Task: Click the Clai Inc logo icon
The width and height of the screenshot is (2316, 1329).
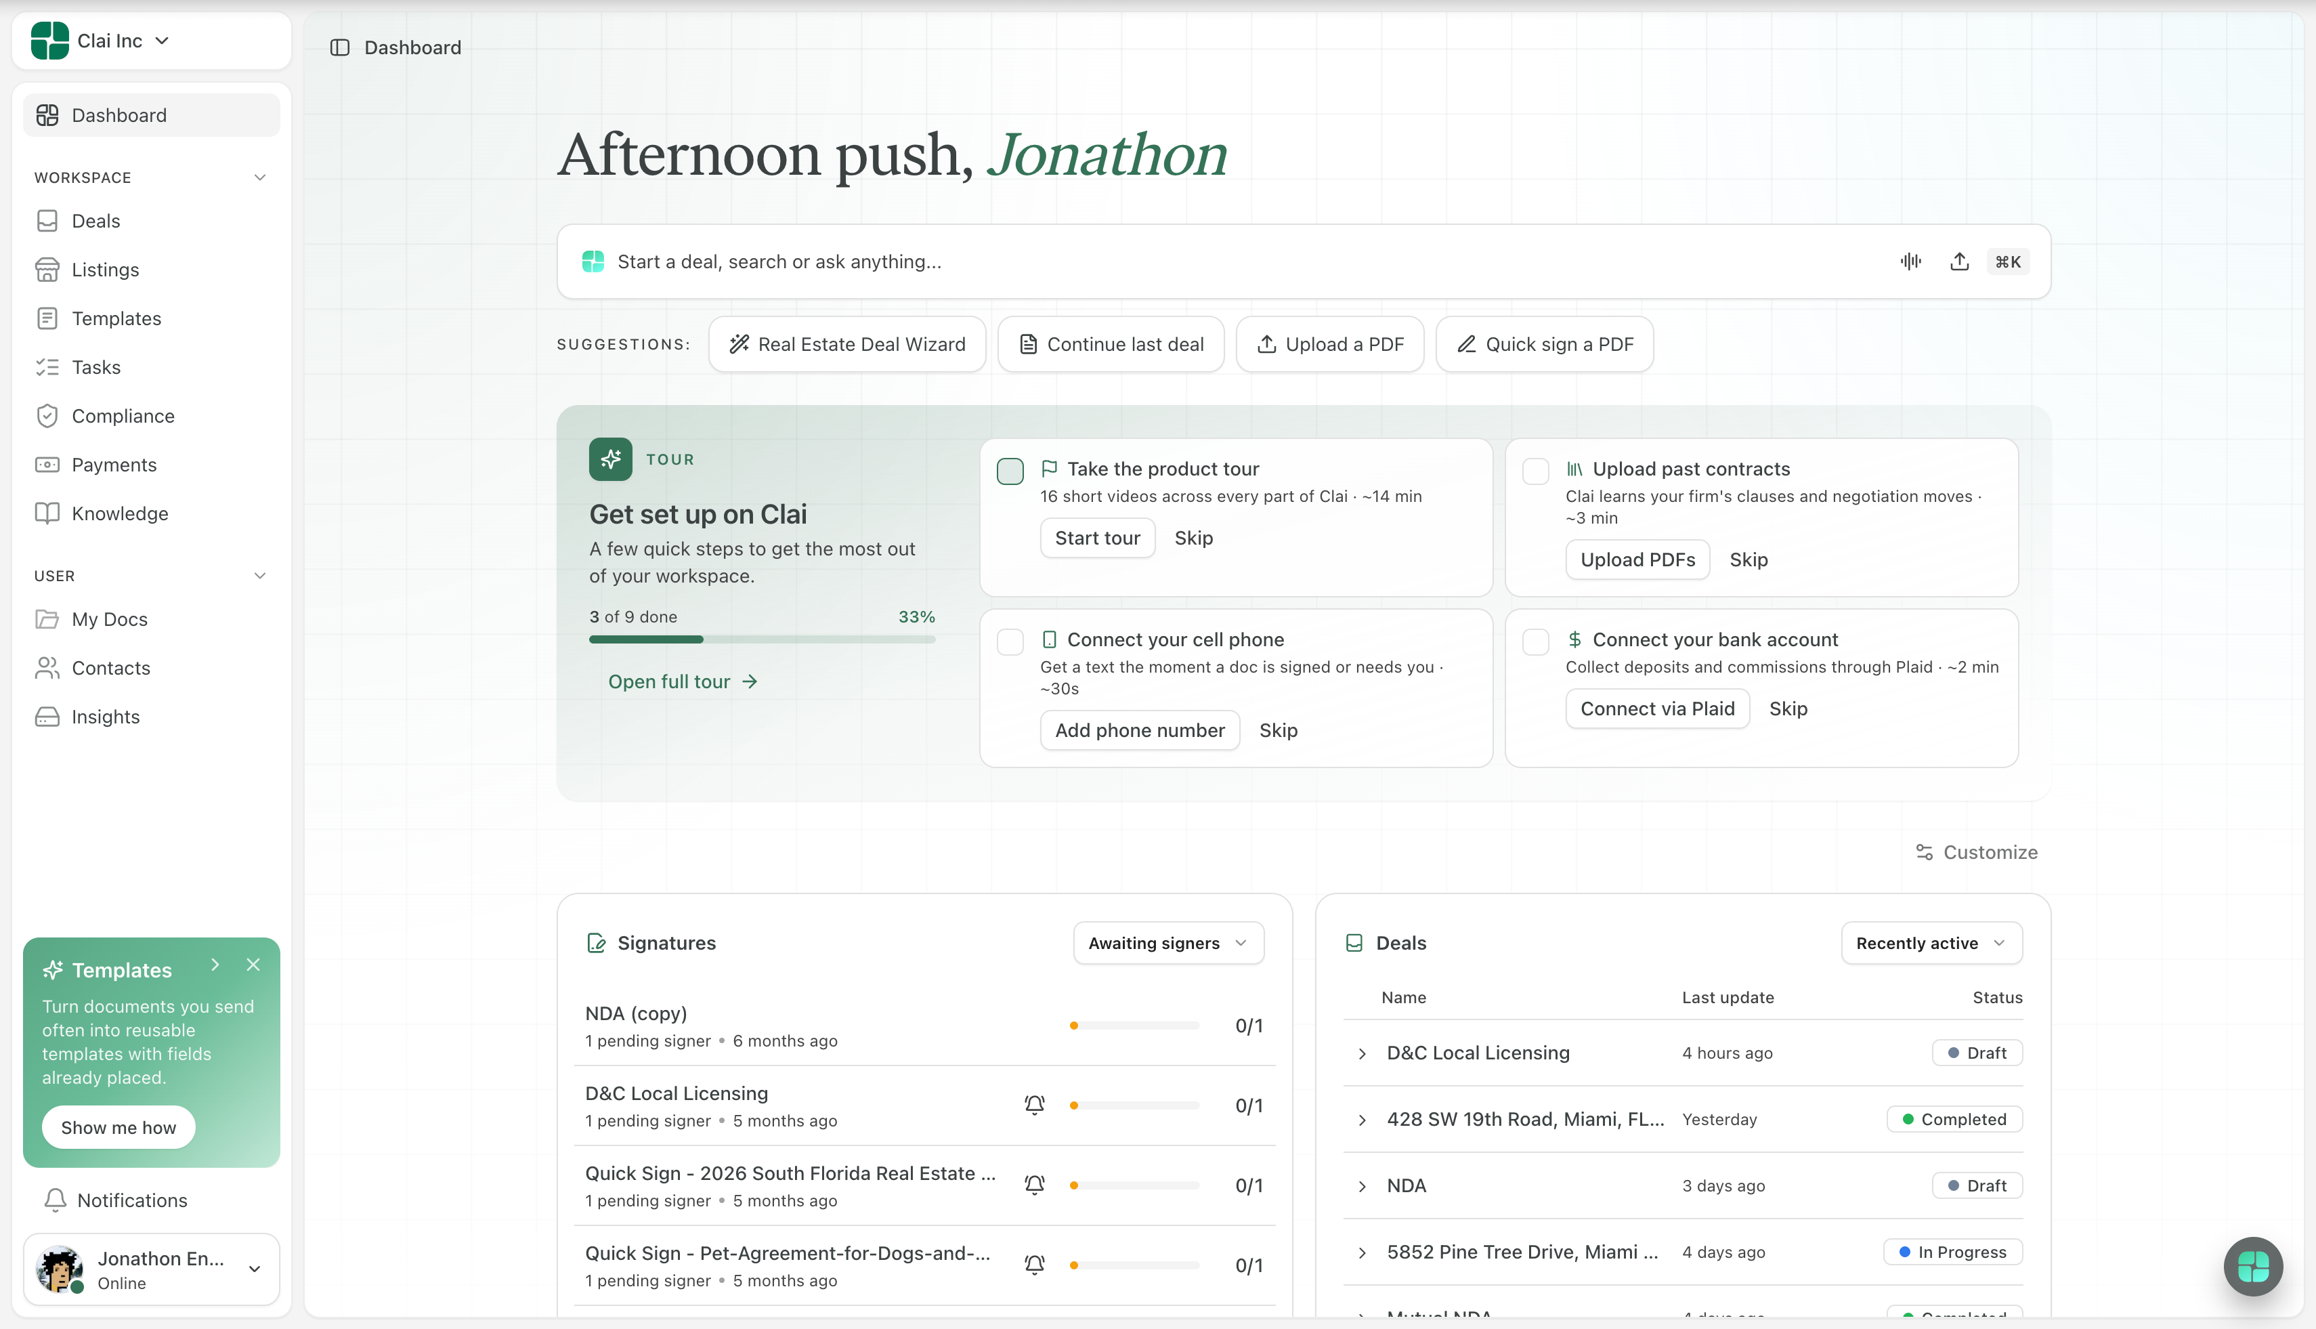Action: (49, 41)
